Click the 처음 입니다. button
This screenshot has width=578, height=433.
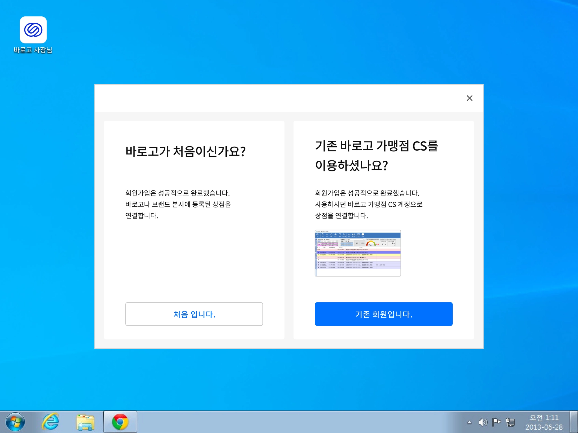[x=194, y=314]
